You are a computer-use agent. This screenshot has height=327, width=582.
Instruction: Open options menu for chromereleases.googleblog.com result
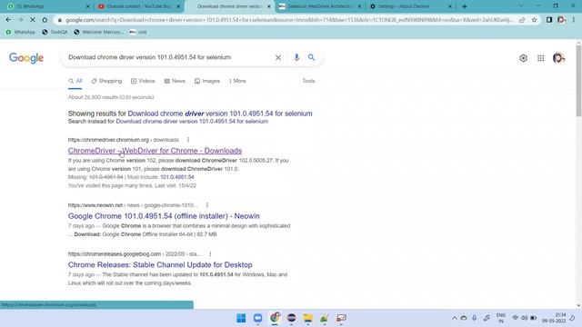(x=210, y=254)
